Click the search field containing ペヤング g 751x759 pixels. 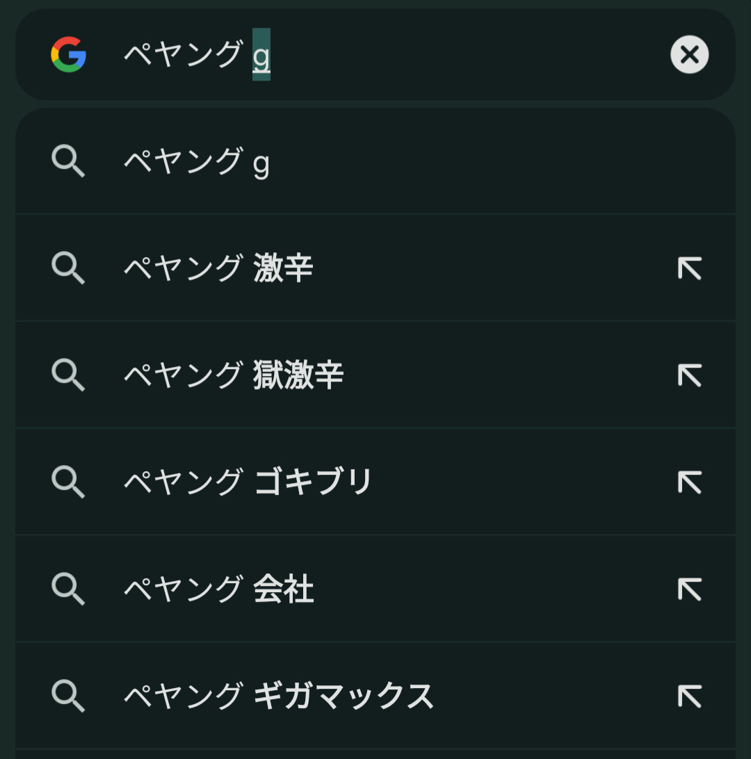[x=389, y=54]
